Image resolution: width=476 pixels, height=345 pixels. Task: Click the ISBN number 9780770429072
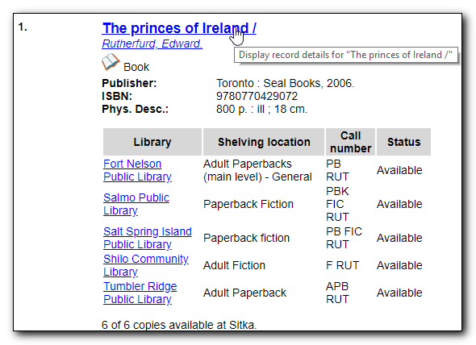[257, 96]
